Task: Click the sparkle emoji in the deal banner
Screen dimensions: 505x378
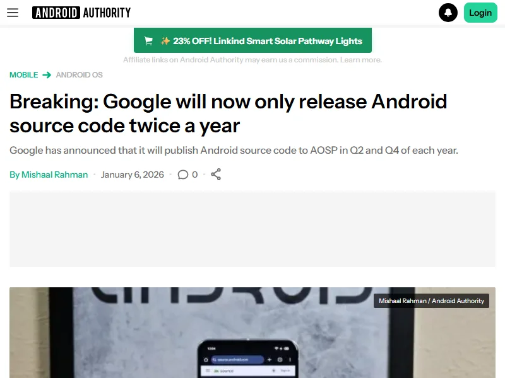Action: tap(165, 41)
